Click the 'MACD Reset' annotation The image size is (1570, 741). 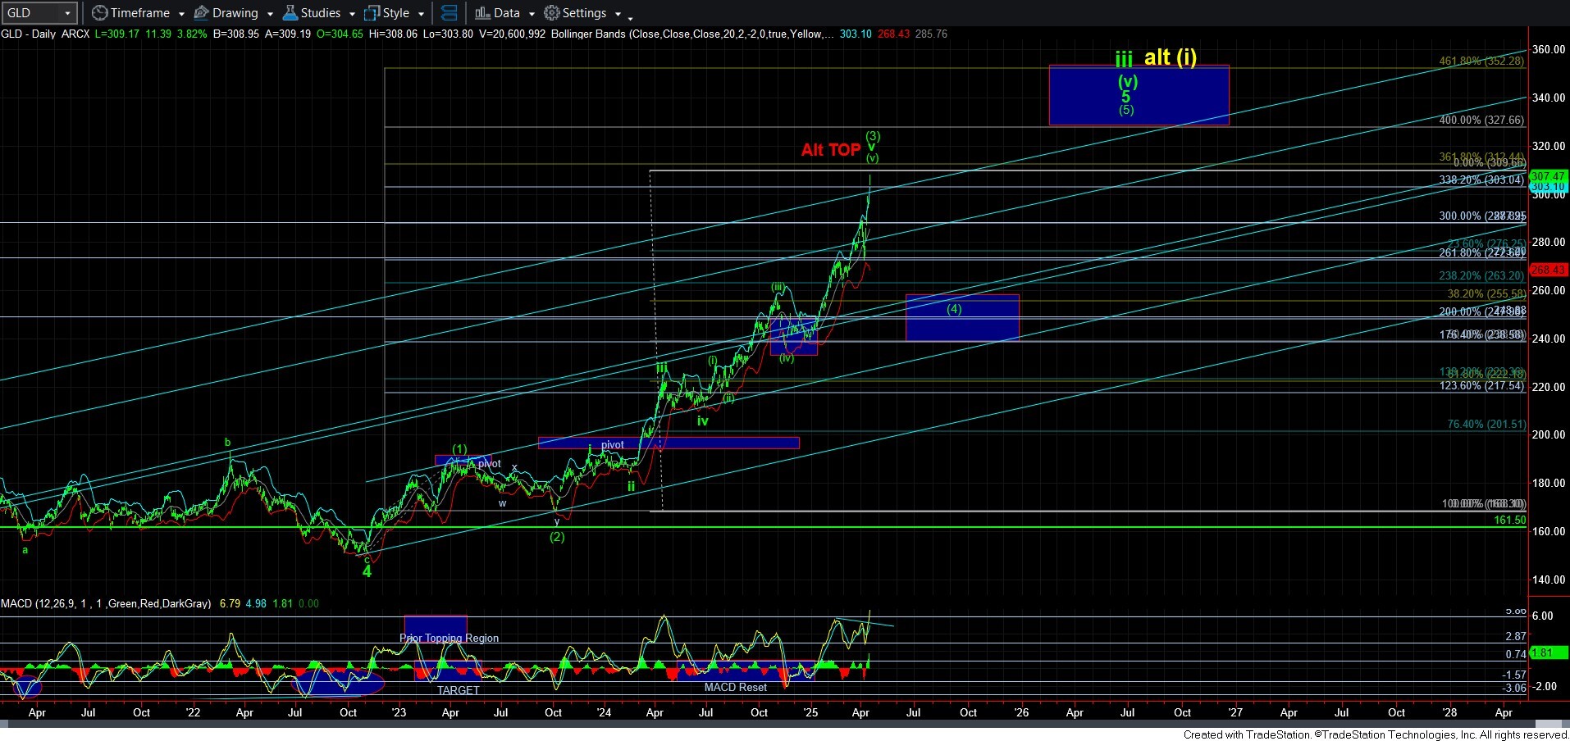(x=736, y=687)
